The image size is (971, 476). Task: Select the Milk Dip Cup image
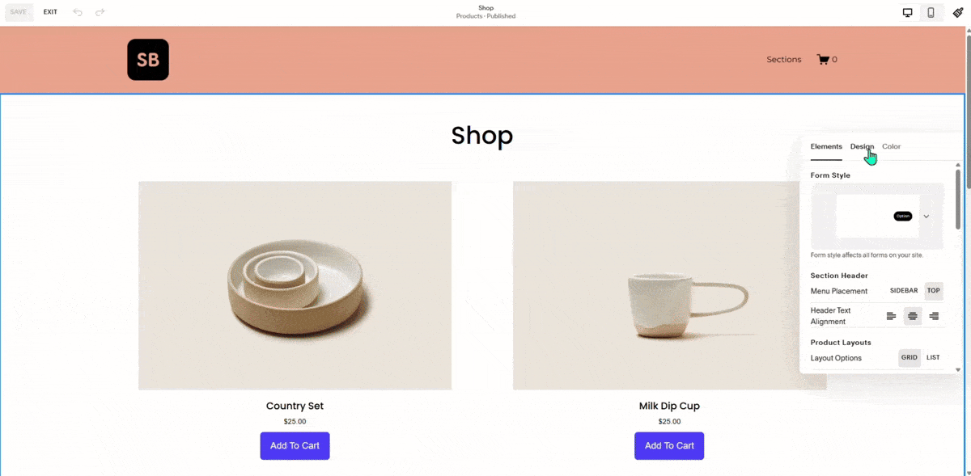[x=669, y=285]
